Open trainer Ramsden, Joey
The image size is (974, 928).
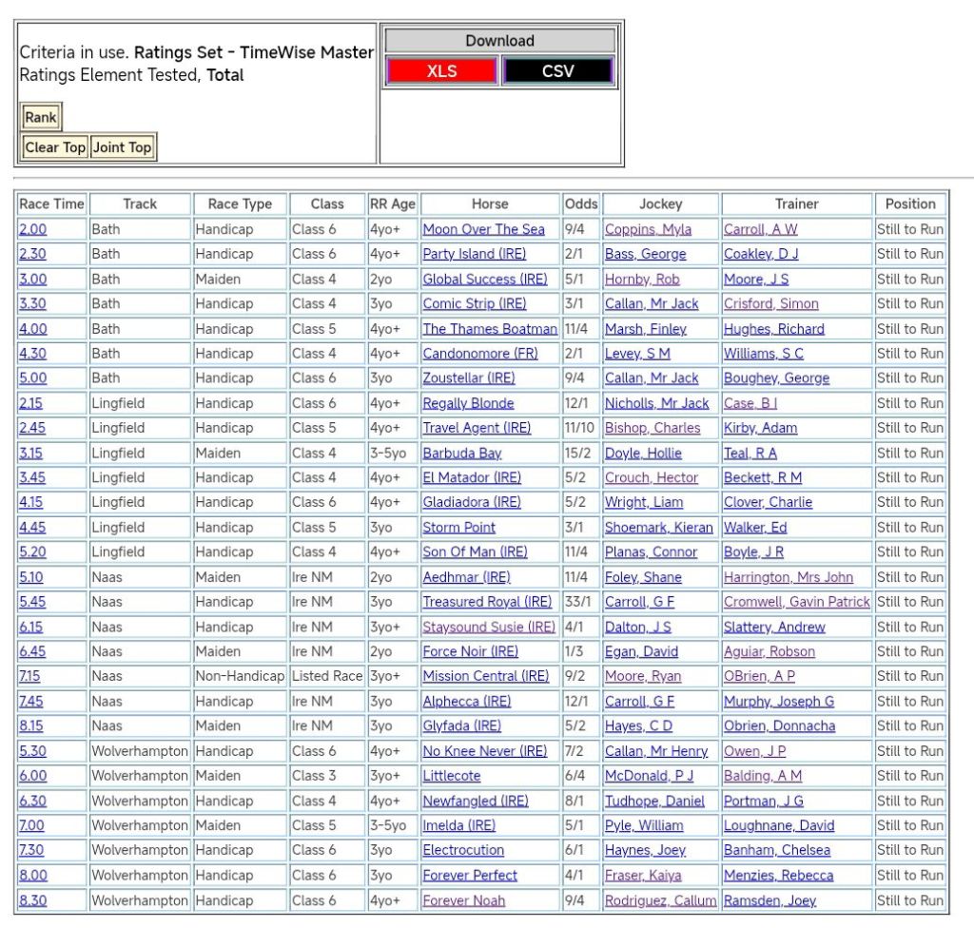pos(769,900)
